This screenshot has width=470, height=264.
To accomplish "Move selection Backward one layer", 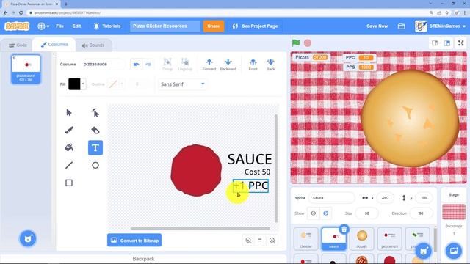I will pos(228,65).
